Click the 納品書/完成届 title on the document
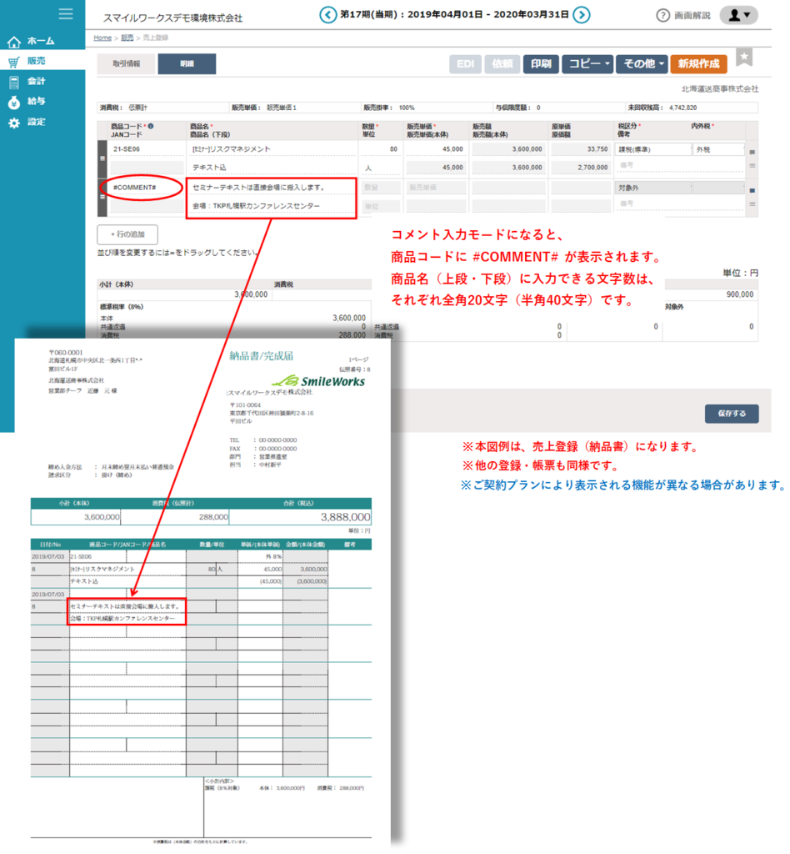The height and width of the screenshot is (854, 790). point(261,356)
